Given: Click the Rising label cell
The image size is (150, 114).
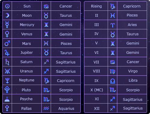Looking at the screenshot, I should pos(96,6).
